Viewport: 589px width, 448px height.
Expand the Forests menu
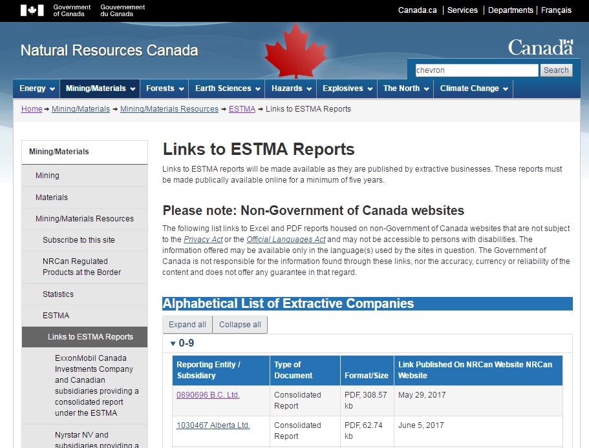coord(164,88)
